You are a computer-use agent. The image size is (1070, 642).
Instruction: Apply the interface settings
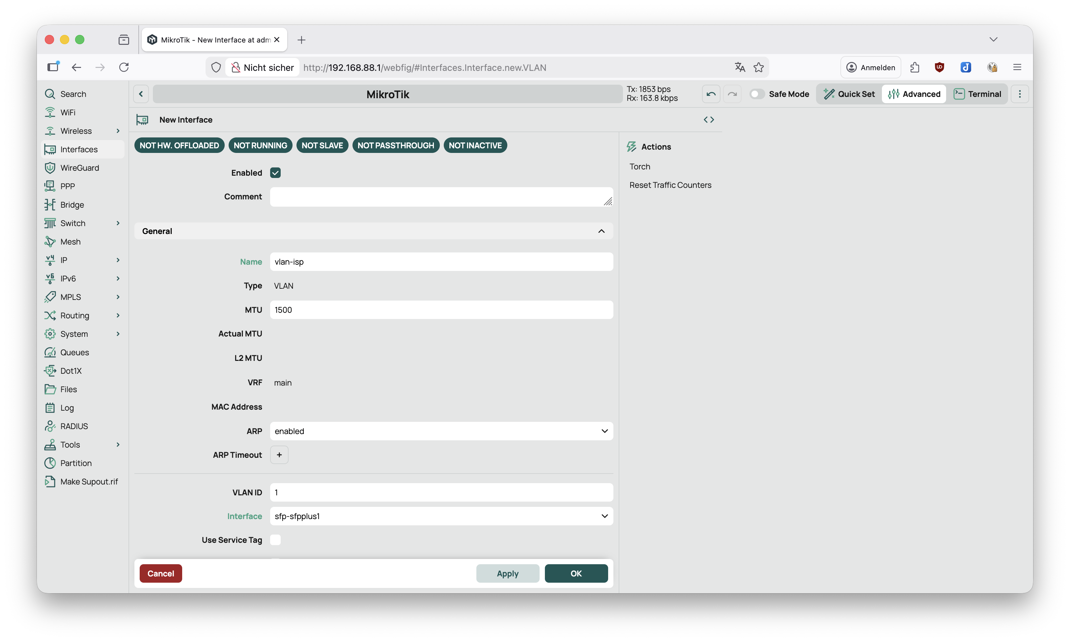(508, 574)
